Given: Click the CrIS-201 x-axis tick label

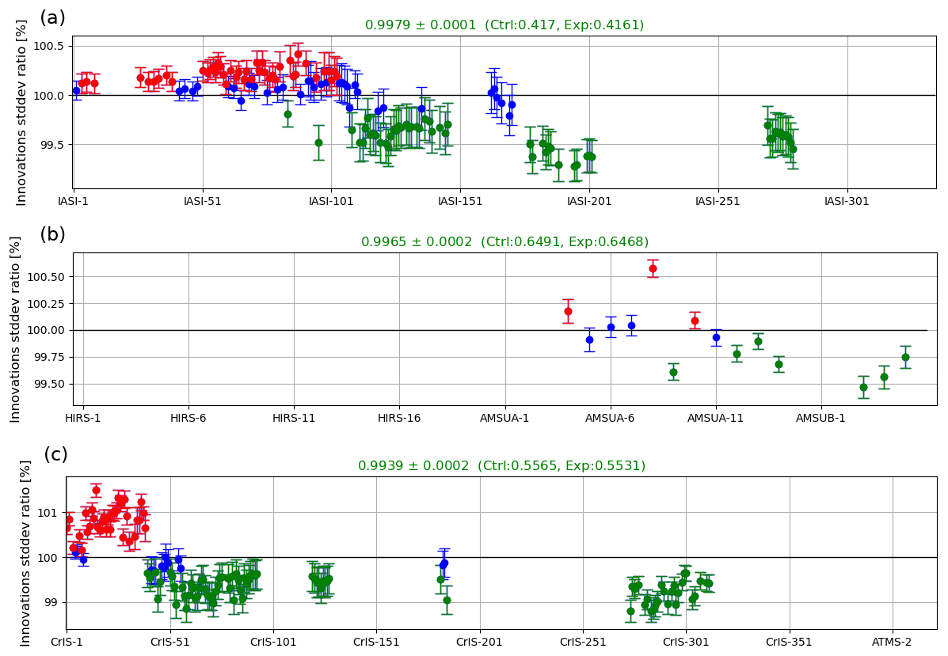Looking at the screenshot, I should [x=479, y=642].
